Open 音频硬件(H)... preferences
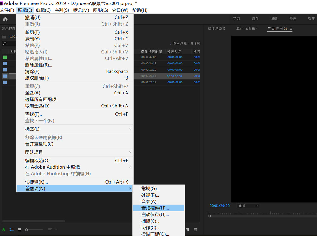Image resolution: width=317 pixels, height=236 pixels. point(159,208)
